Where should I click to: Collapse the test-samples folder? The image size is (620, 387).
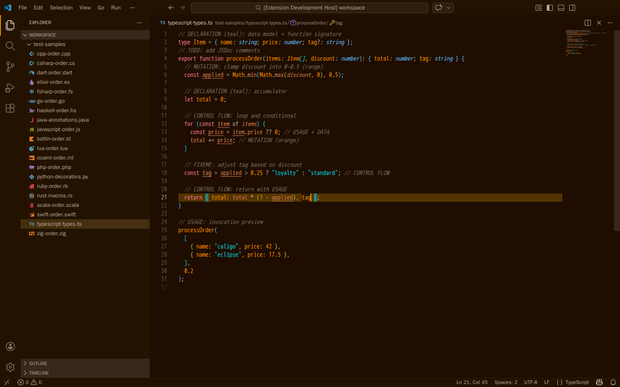click(49, 44)
